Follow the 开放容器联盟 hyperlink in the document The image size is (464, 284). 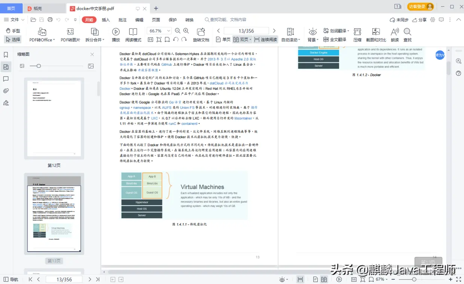pos(148,70)
